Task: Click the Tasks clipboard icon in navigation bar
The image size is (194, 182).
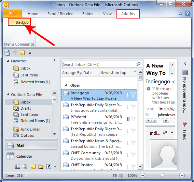Action: click(25, 167)
